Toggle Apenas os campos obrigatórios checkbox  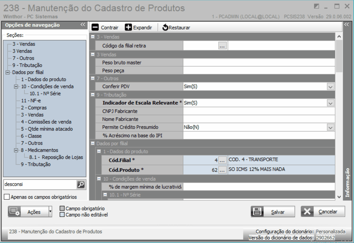(7, 197)
